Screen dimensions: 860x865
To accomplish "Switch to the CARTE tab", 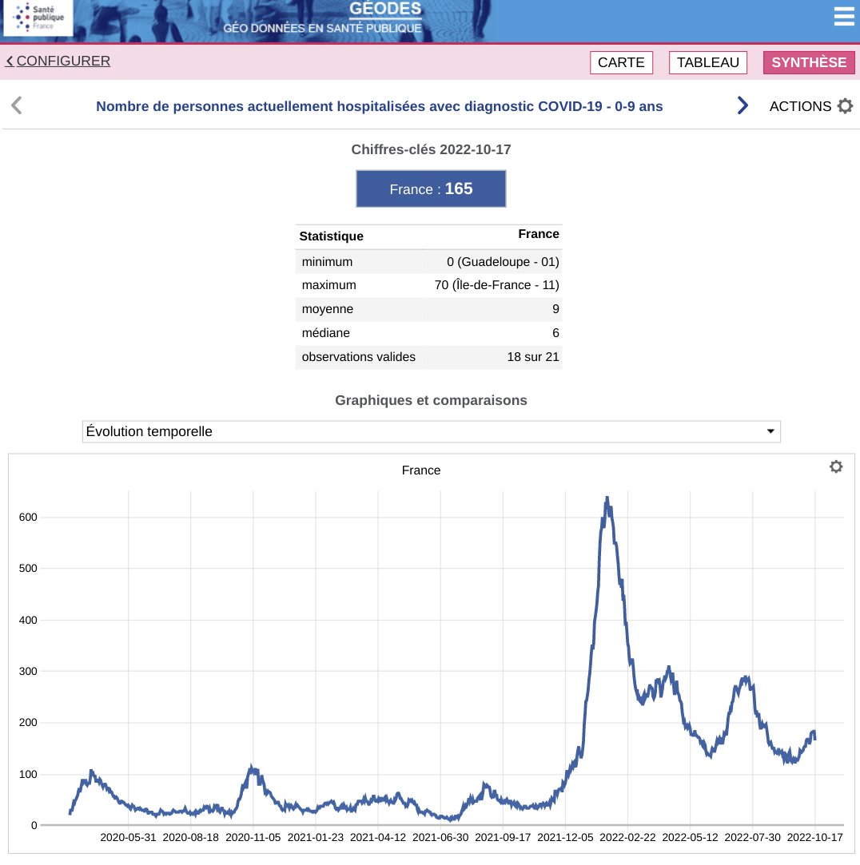I will [x=621, y=62].
